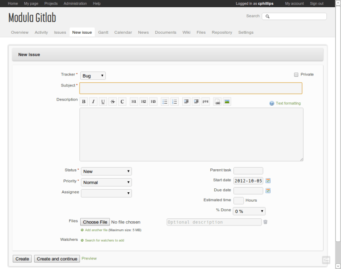
Task: Open the Assignee dropdown
Action: pyautogui.click(x=106, y=193)
